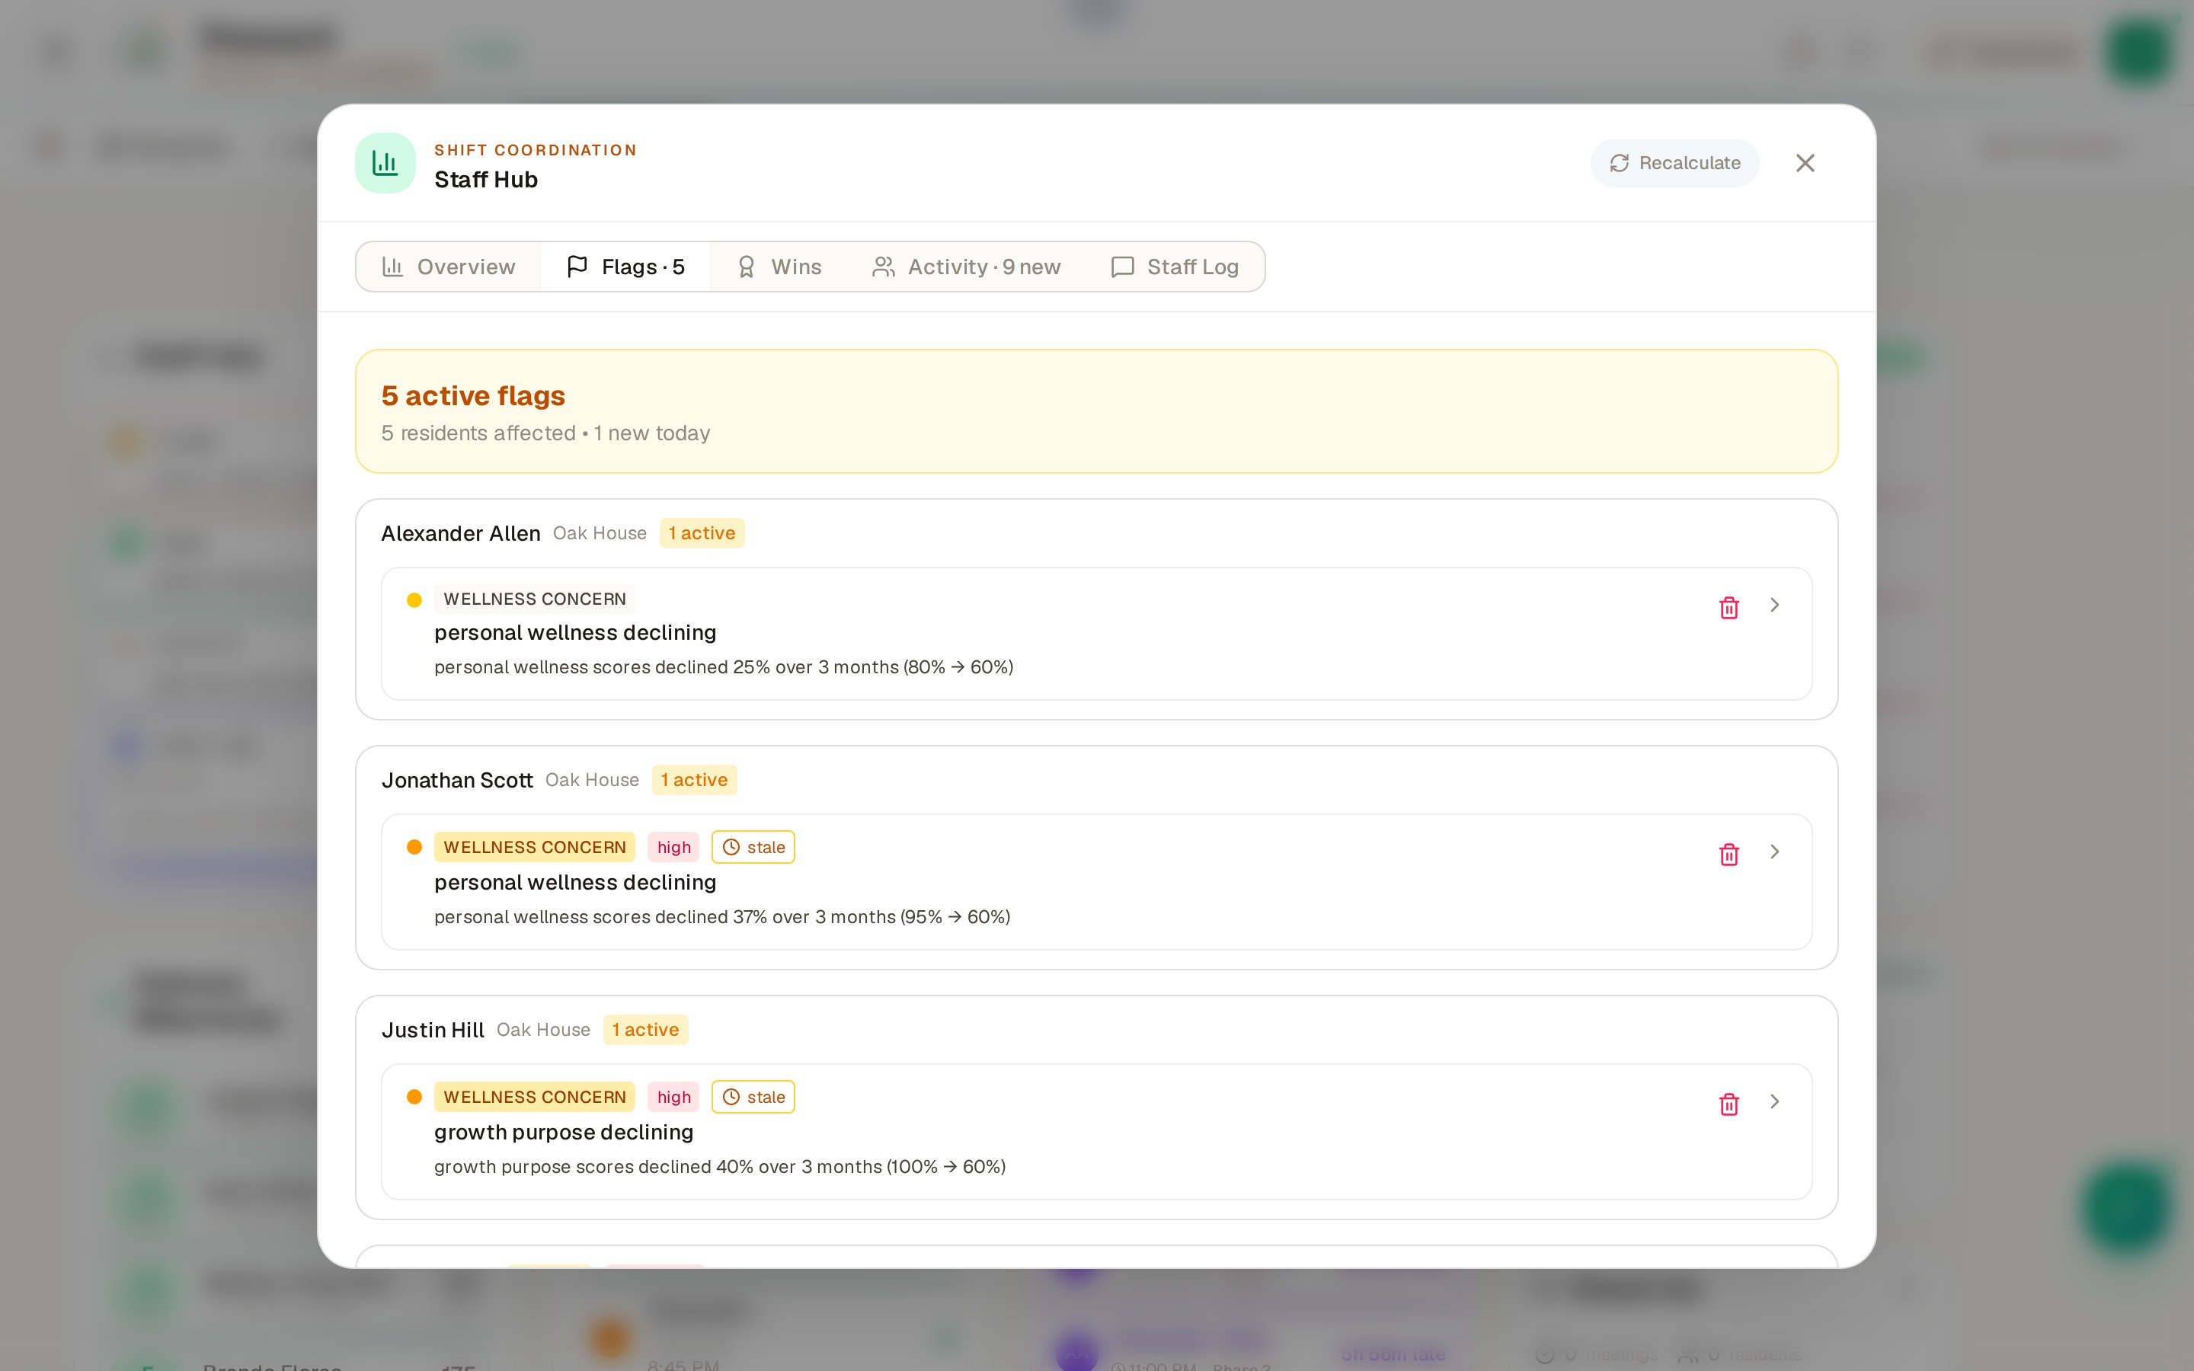
Task: Expand Jonathan Scott's flag chevron
Action: point(1774,852)
